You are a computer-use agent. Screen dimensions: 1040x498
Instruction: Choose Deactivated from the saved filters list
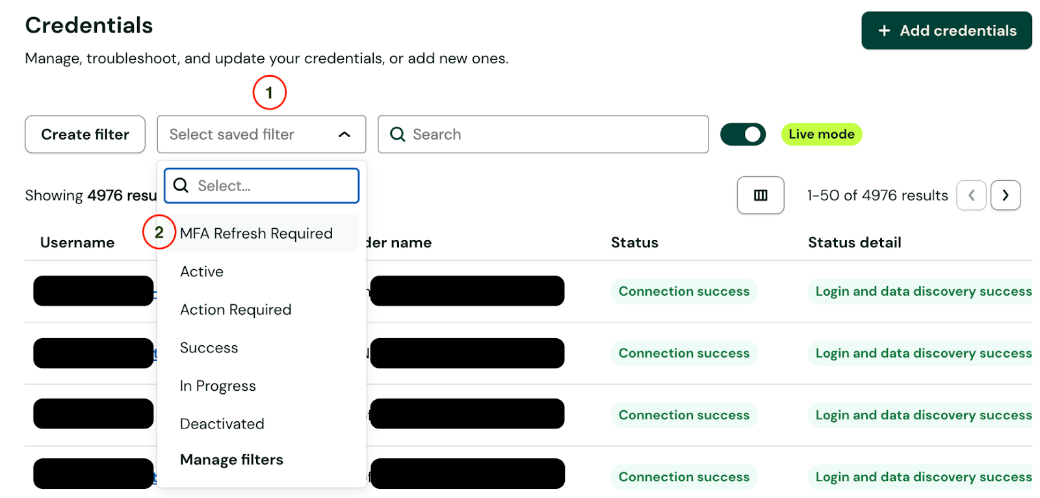pos(222,423)
